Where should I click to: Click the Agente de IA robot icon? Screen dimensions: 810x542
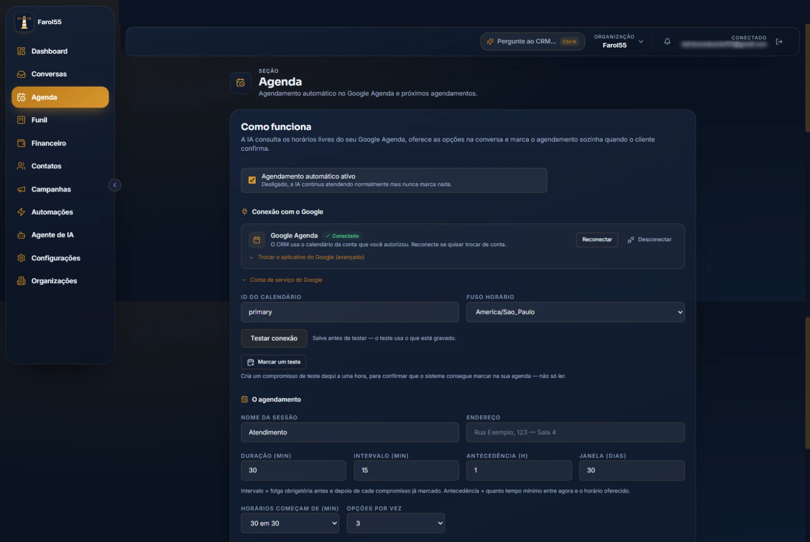coord(21,235)
